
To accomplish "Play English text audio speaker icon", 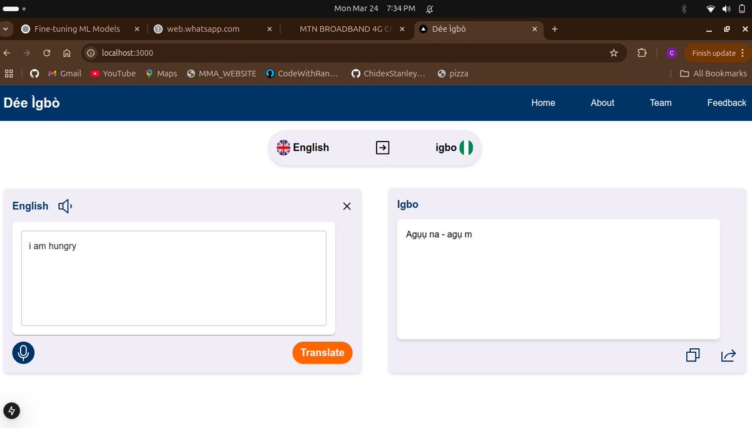I will click(x=65, y=206).
